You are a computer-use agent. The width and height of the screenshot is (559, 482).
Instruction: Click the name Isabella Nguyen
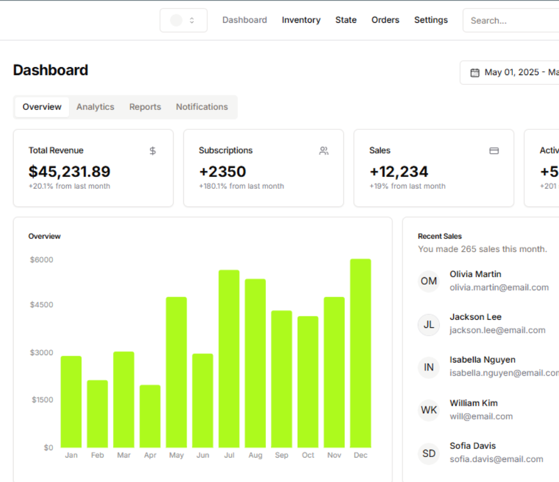tap(482, 360)
